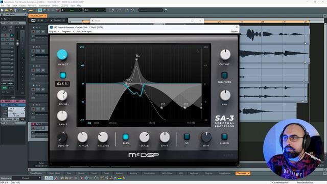
Task: Click the first icon right of Workspace dropdown
Action: pos(46,178)
